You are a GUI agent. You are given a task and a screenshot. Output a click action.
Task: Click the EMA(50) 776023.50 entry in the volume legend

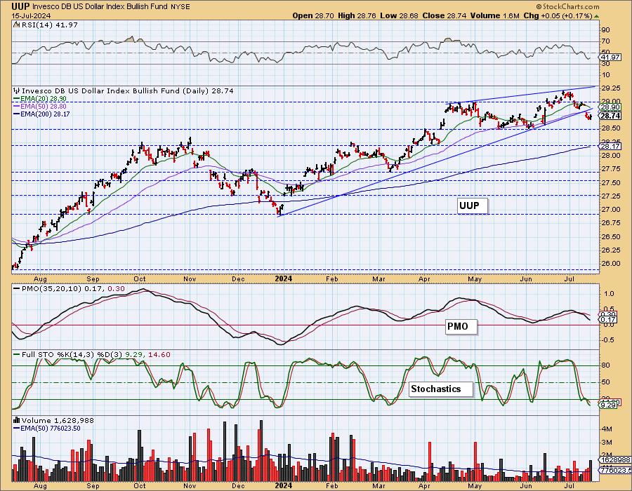point(51,428)
